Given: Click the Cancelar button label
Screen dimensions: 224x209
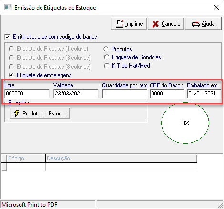Looking at the screenshot, I should tap(172, 24).
